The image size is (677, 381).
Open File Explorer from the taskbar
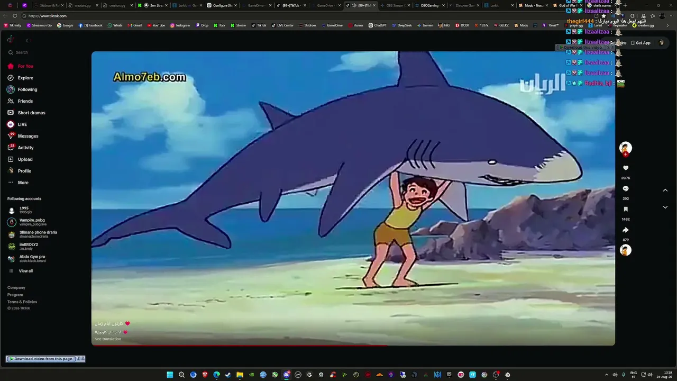point(240,375)
